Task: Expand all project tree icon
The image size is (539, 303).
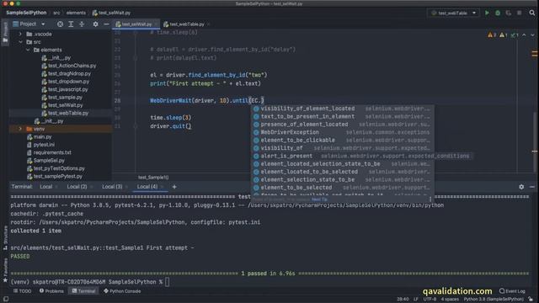Action: point(71,24)
